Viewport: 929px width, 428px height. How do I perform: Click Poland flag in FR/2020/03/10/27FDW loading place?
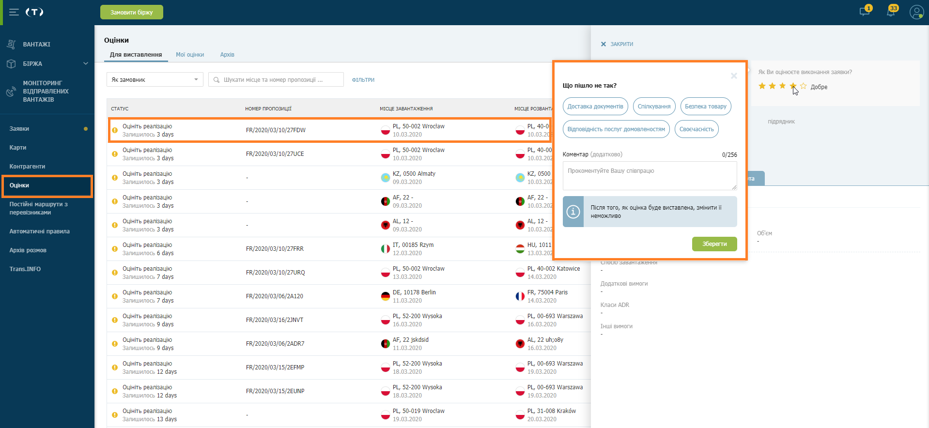point(386,130)
